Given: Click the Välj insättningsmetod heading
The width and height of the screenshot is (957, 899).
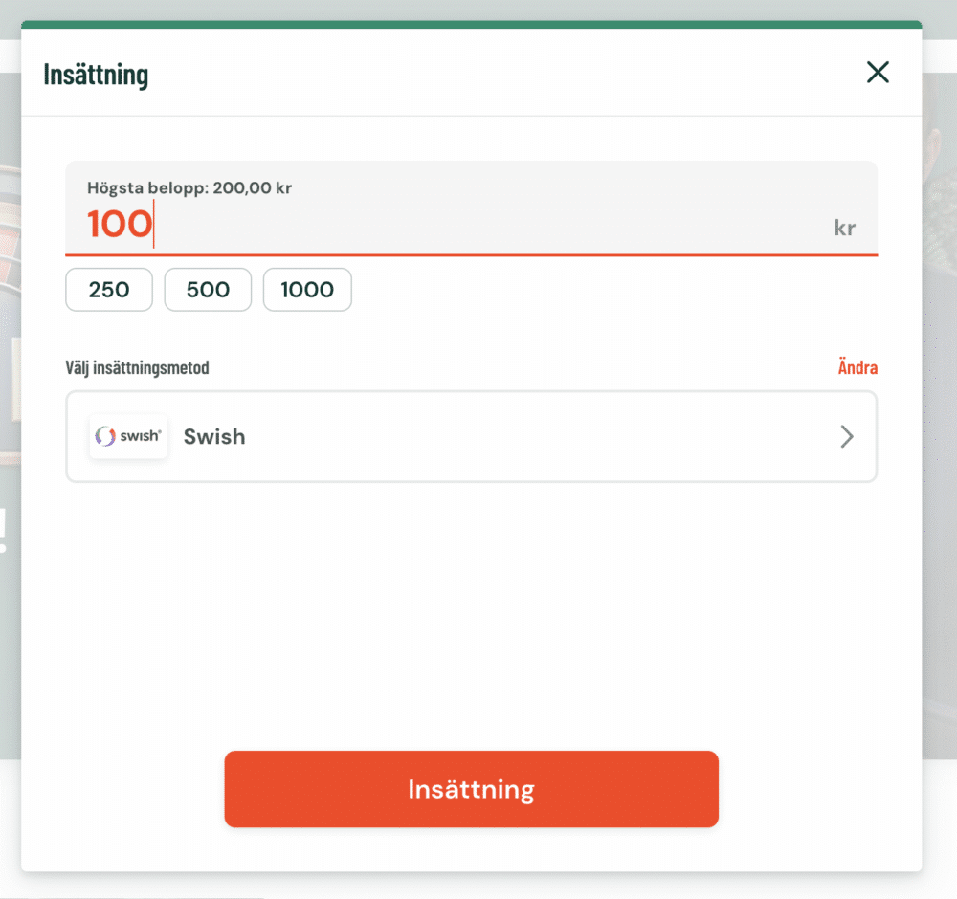Looking at the screenshot, I should [x=137, y=367].
